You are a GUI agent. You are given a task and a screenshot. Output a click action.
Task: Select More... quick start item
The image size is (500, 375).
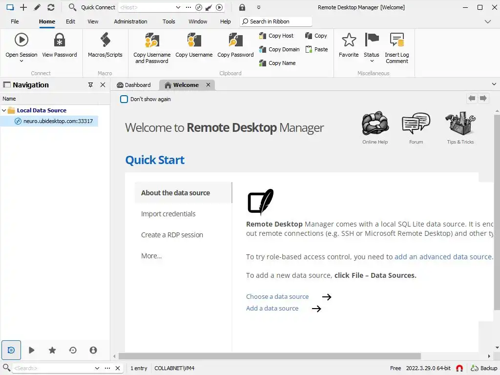(151, 256)
